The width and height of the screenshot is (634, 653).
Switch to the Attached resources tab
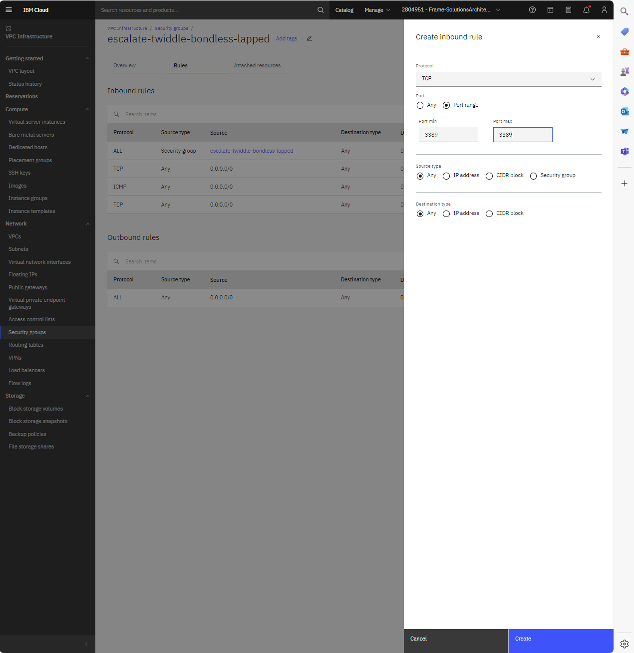click(257, 65)
